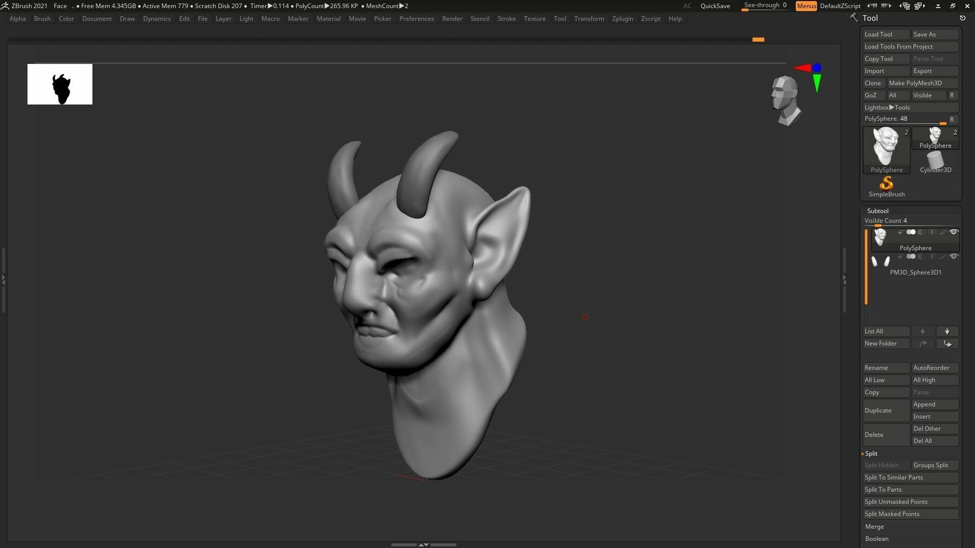The image size is (975, 548).
Task: Open QuickSave from the top bar
Action: 715,6
